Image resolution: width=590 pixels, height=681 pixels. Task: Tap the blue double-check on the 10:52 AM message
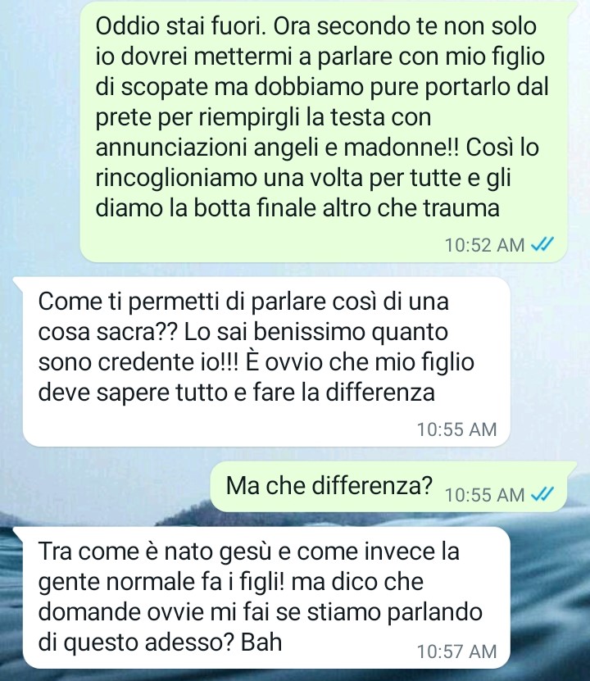542,244
